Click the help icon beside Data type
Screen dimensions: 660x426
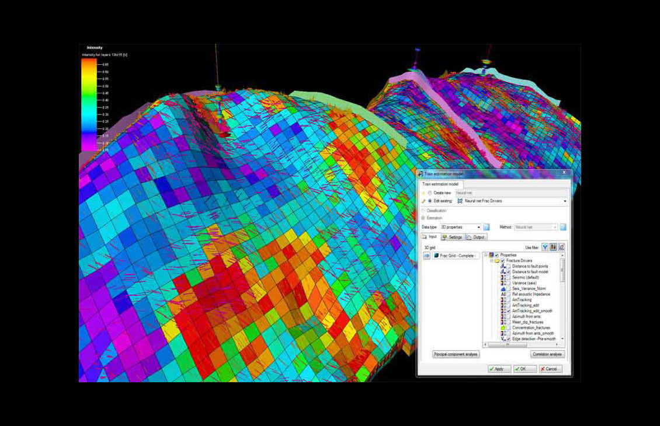(x=487, y=227)
